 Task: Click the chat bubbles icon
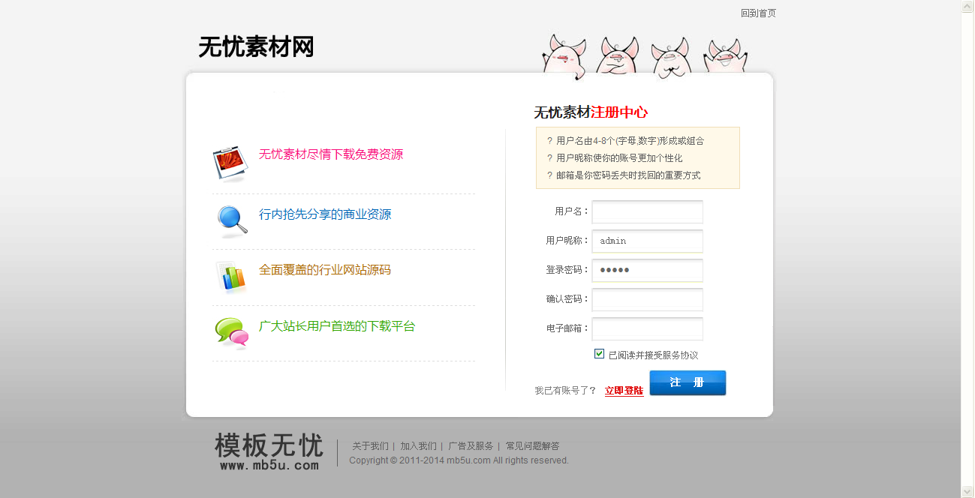(x=231, y=331)
